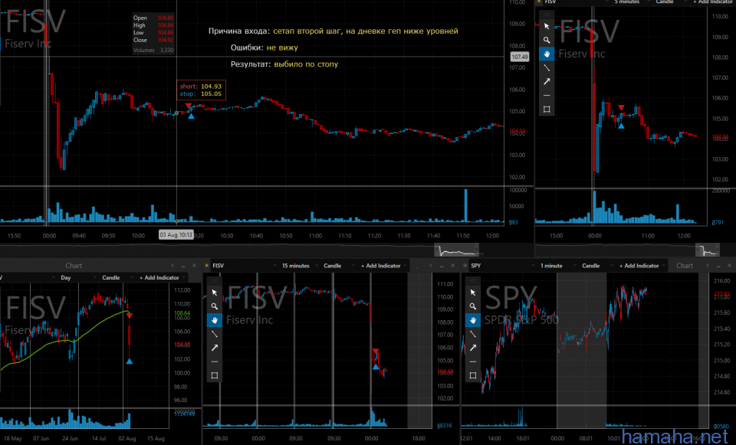736x445 pixels.
Task: Activate the zoom magnifier in SPY chart
Action: 473,306
